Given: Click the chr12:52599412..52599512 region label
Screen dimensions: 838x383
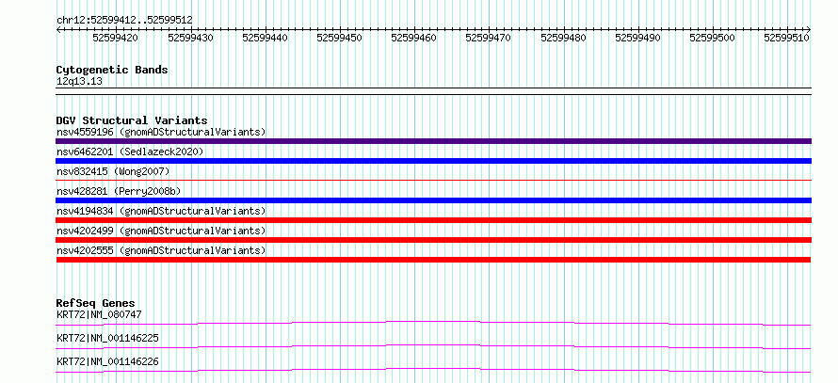Looking at the screenshot, I should [x=124, y=21].
